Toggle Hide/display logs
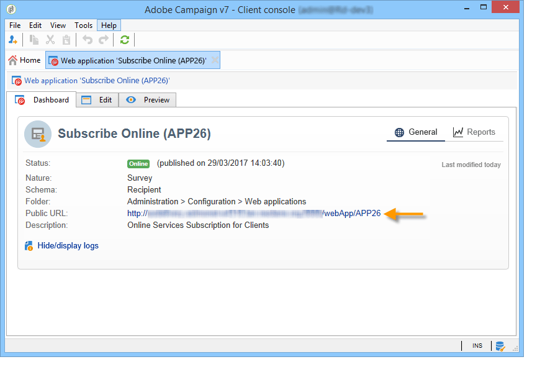The width and height of the screenshot is (545, 367). pos(67,245)
